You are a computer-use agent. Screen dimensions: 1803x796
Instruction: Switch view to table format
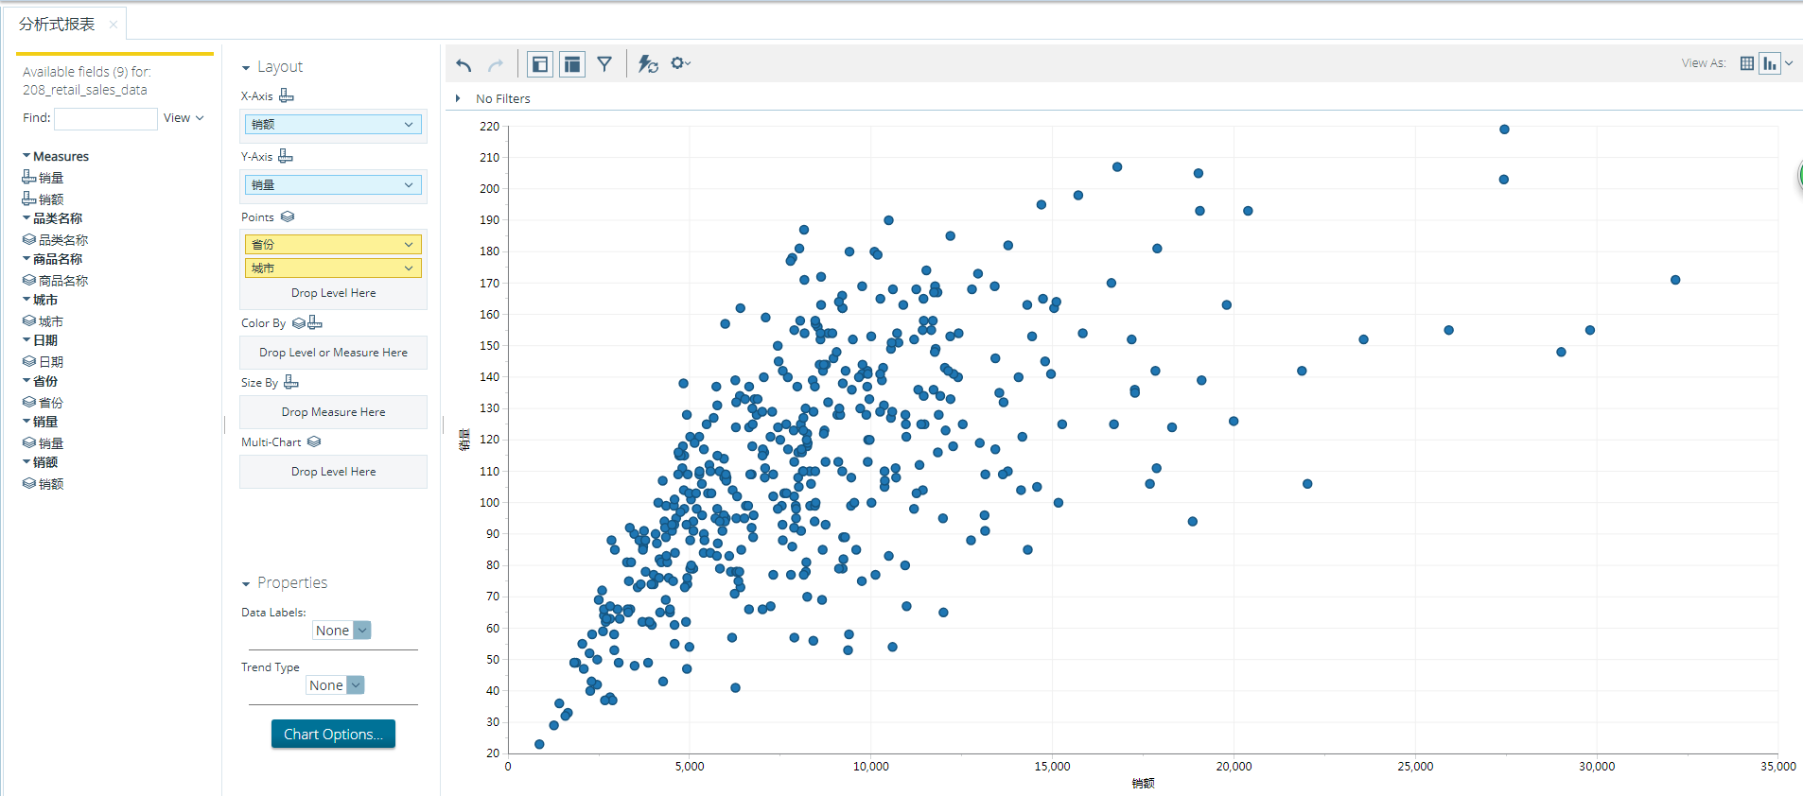[1747, 63]
